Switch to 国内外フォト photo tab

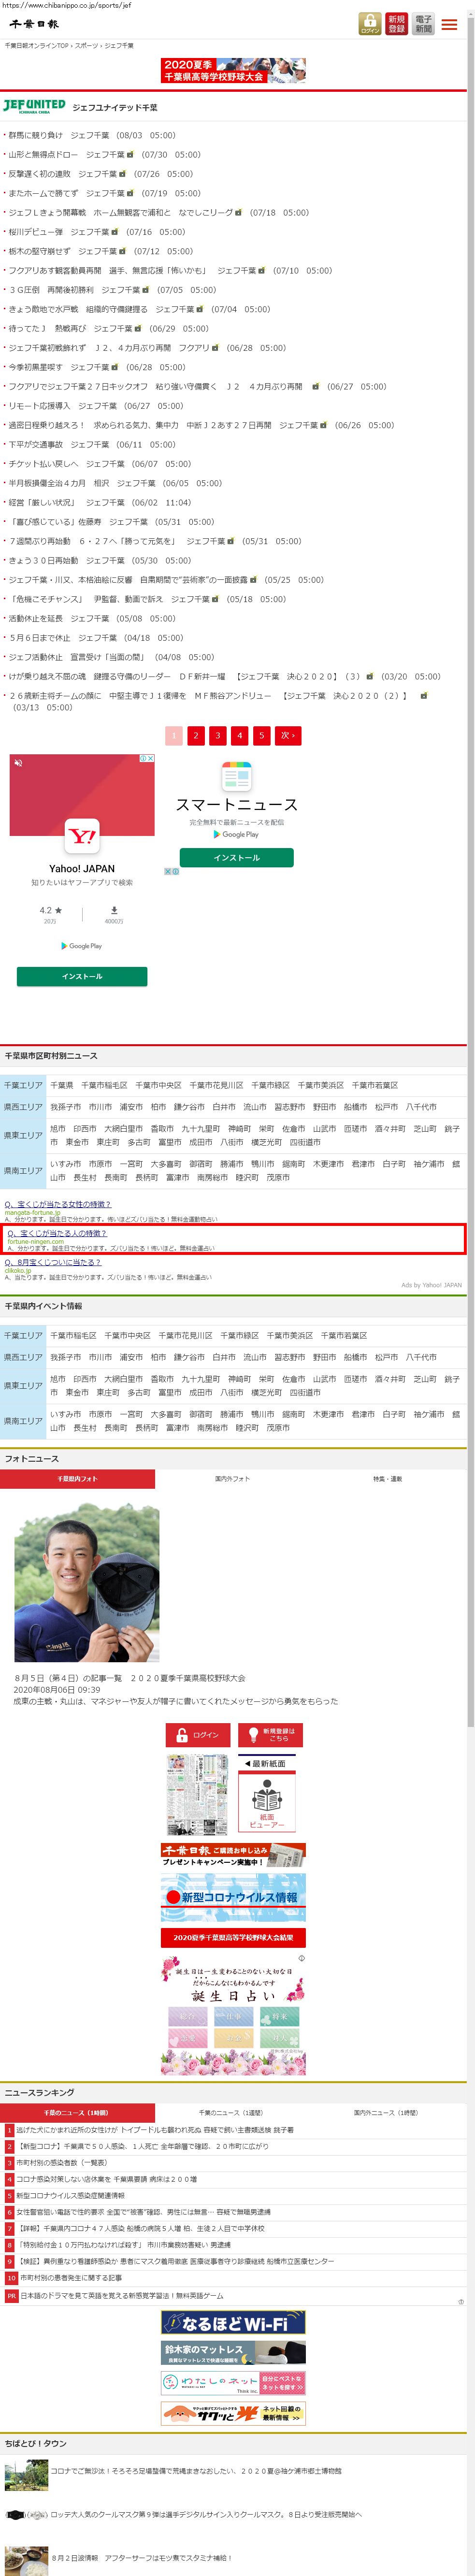(x=232, y=1478)
